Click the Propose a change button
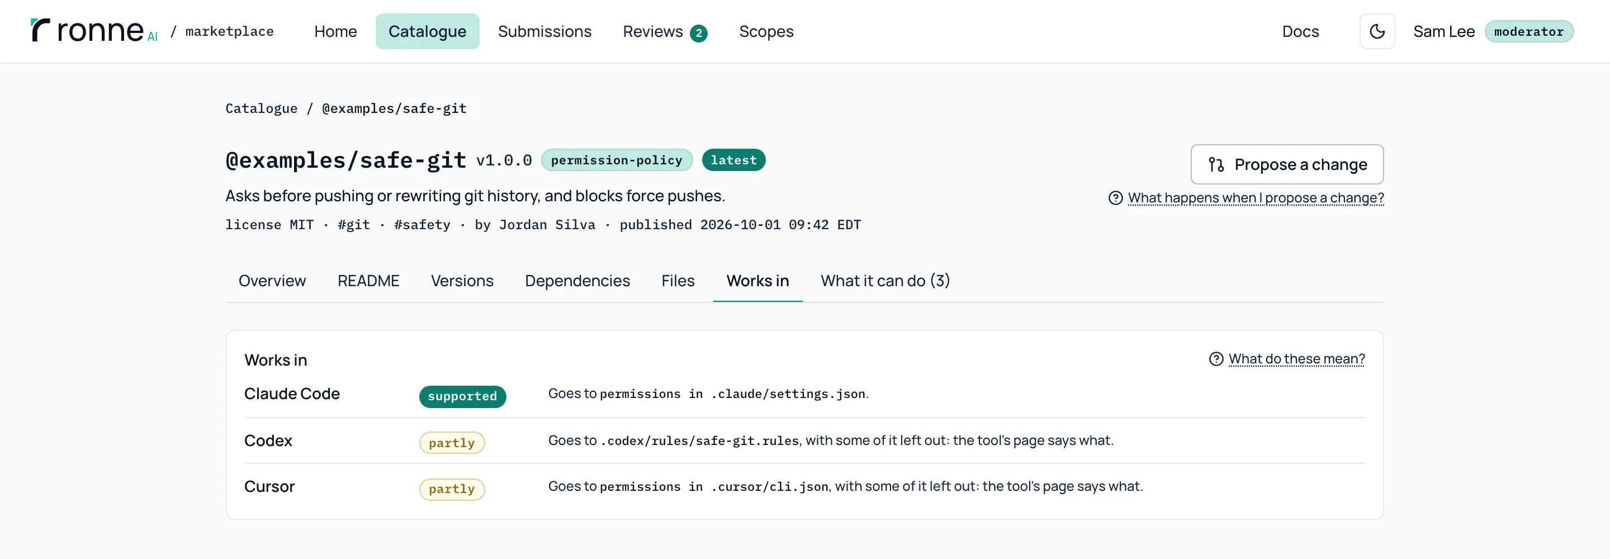 (1287, 164)
